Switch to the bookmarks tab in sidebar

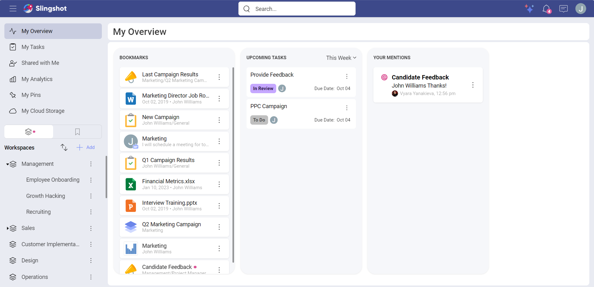[x=77, y=132]
